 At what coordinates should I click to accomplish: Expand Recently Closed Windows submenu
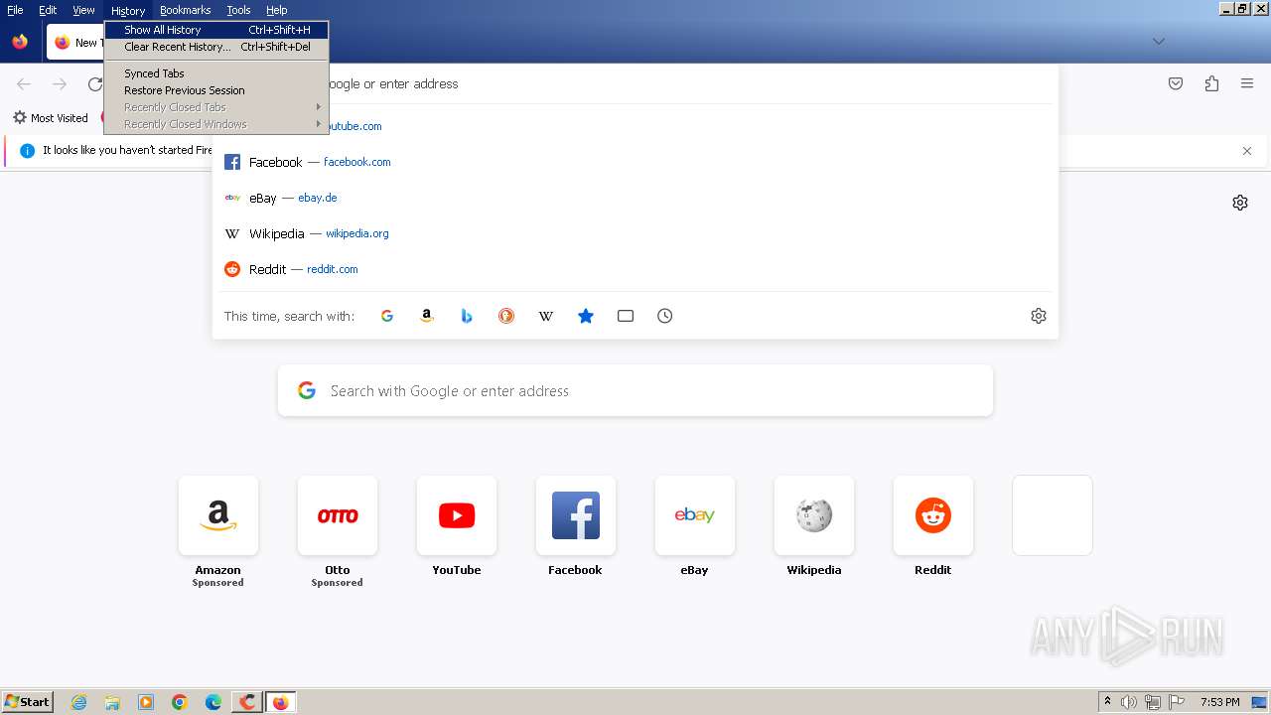click(x=216, y=124)
